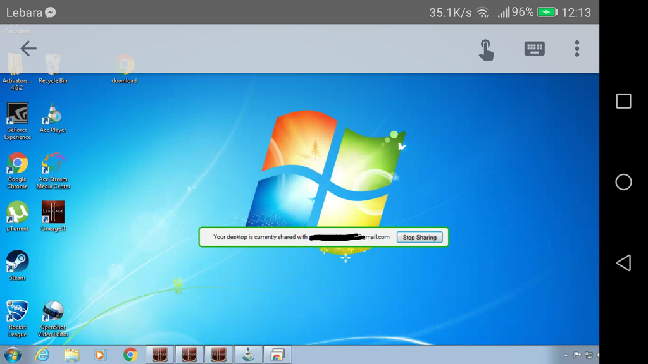
Task: Open Chrome from the Windows taskbar
Action: click(x=130, y=355)
